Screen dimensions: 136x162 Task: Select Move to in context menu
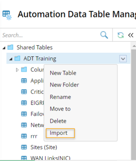(x=60, y=109)
